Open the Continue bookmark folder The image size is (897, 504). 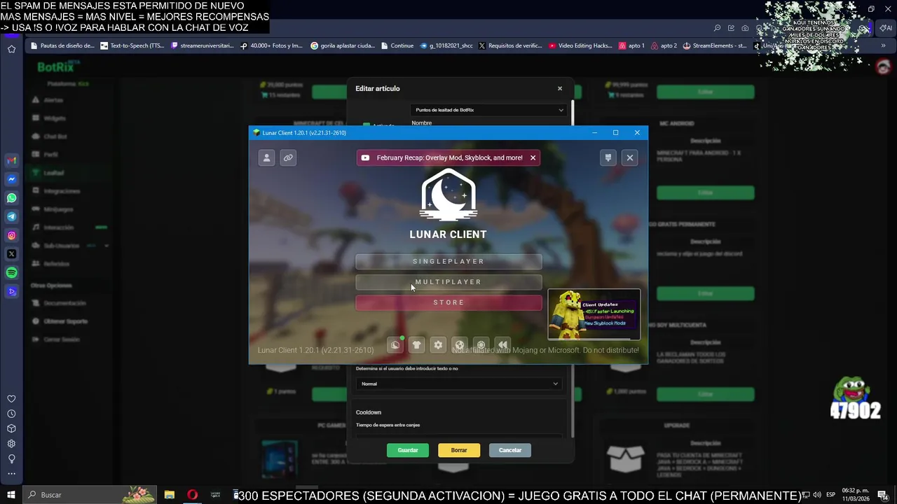pos(397,45)
